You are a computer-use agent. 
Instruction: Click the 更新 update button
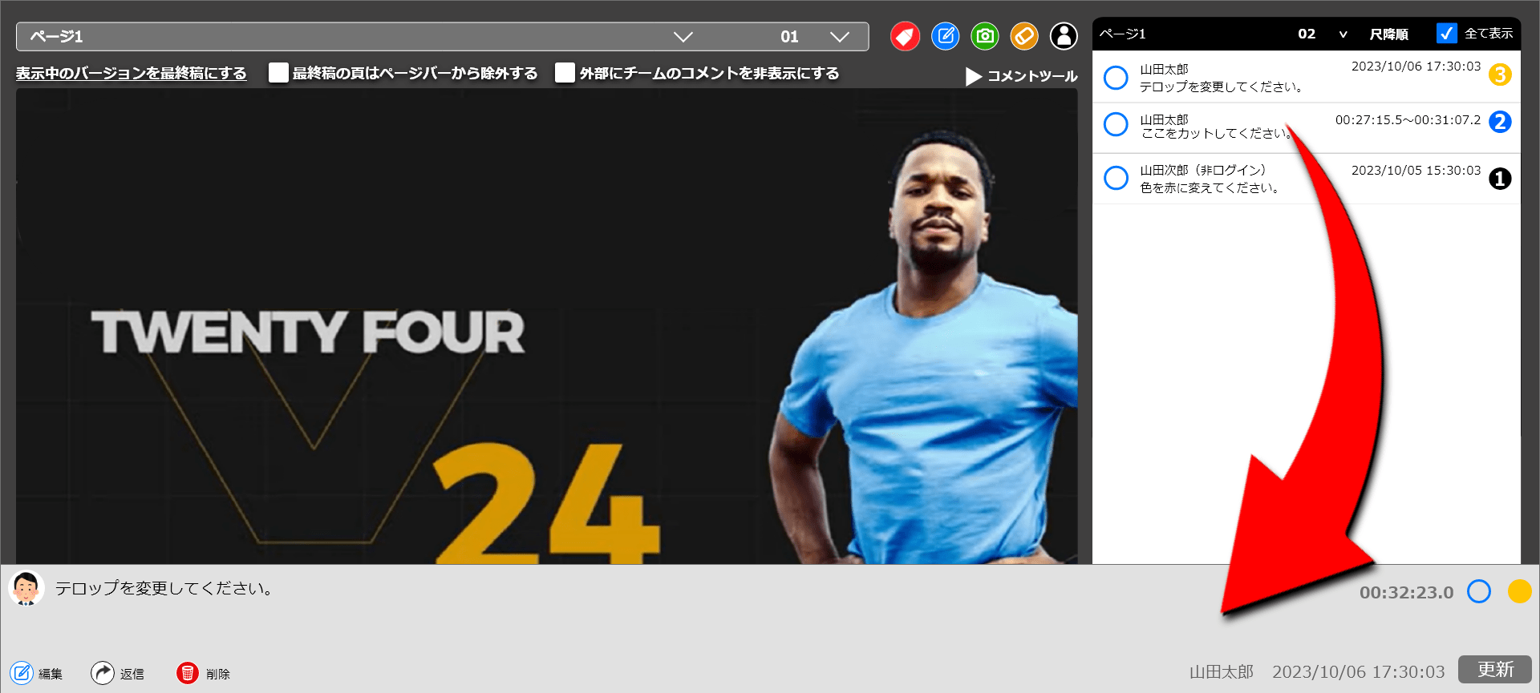[x=1495, y=670]
